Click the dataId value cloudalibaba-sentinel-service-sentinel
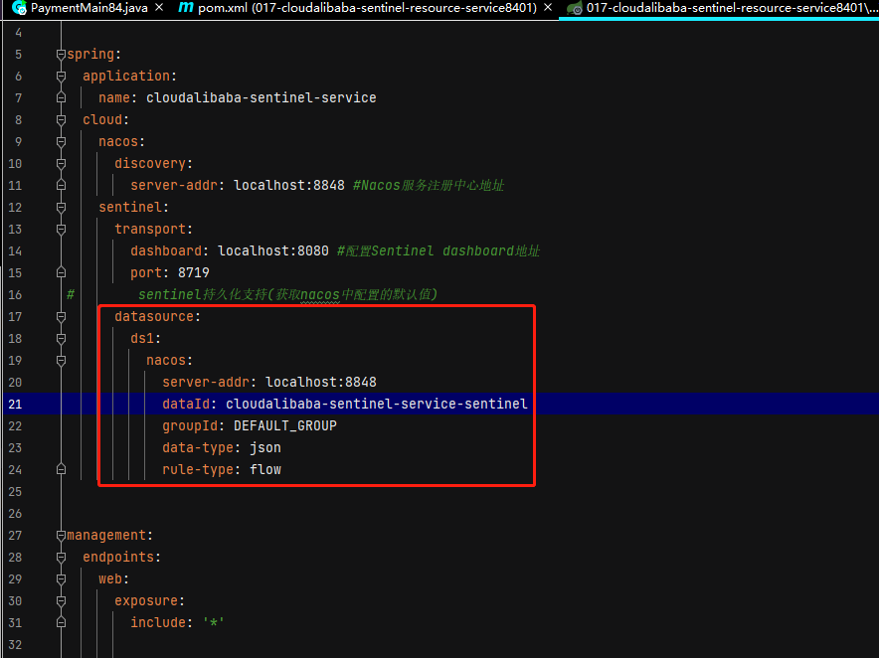 tap(377, 405)
